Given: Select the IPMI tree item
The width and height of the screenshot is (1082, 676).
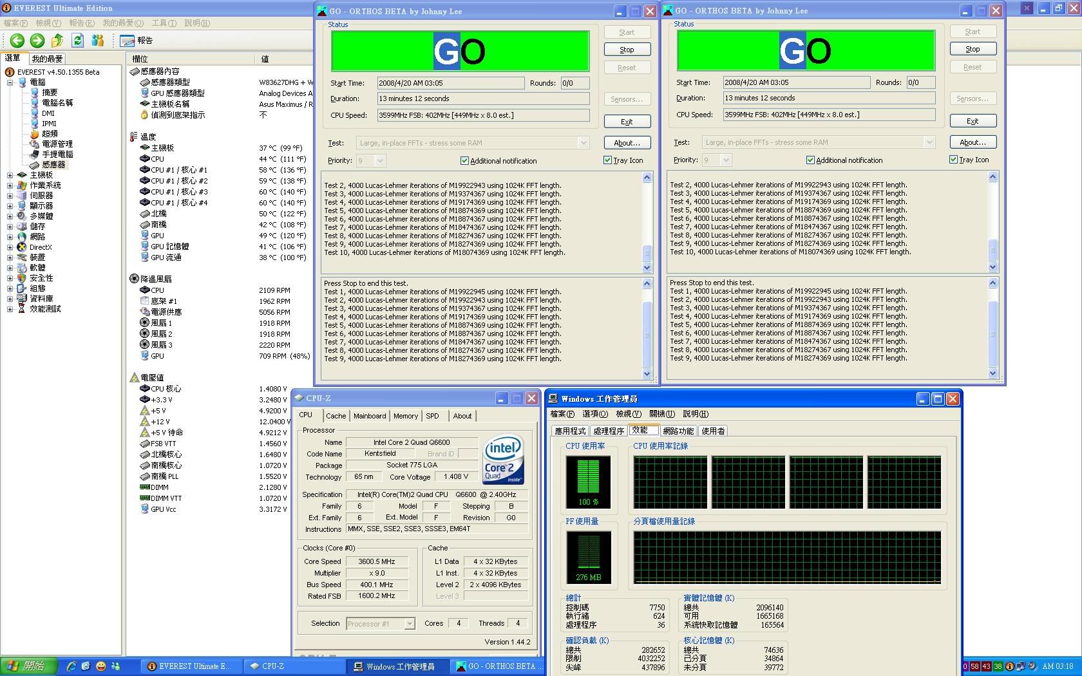Looking at the screenshot, I should 49,124.
